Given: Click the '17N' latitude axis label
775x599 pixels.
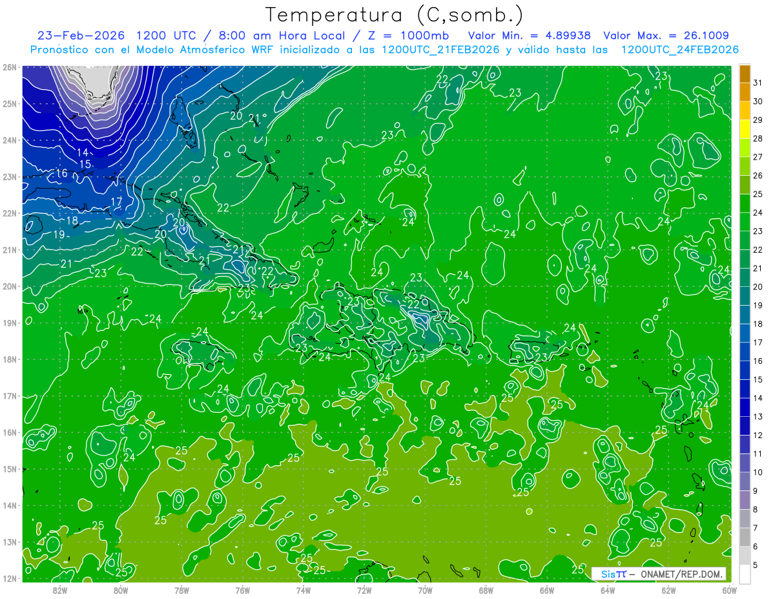Looking at the screenshot, I should [x=9, y=395].
